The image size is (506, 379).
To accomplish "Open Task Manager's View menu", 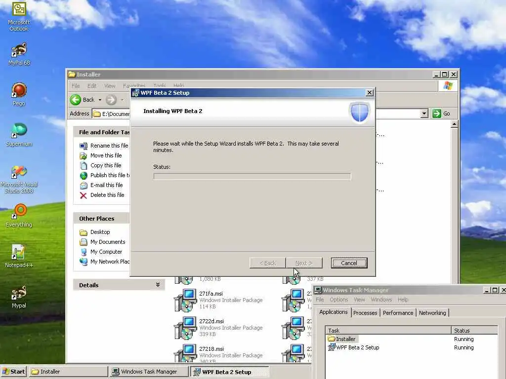I will 359,300.
